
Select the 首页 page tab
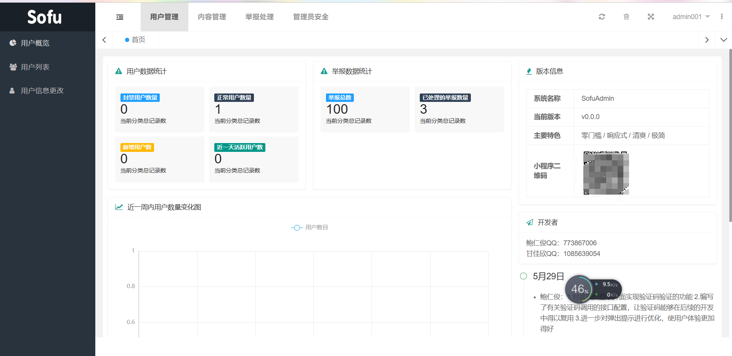135,40
